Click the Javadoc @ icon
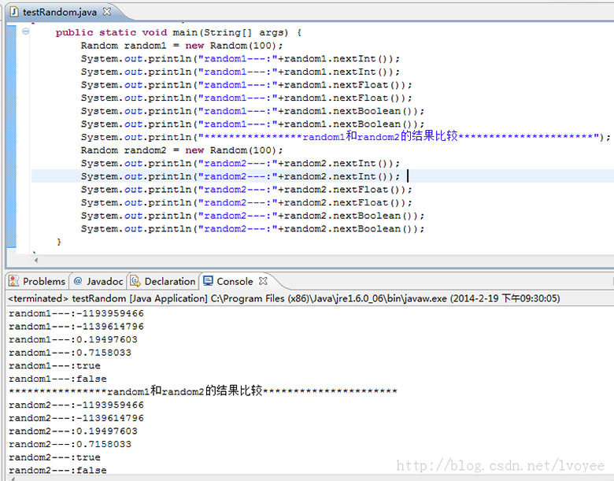Screen dimensions: 614x481 78,281
